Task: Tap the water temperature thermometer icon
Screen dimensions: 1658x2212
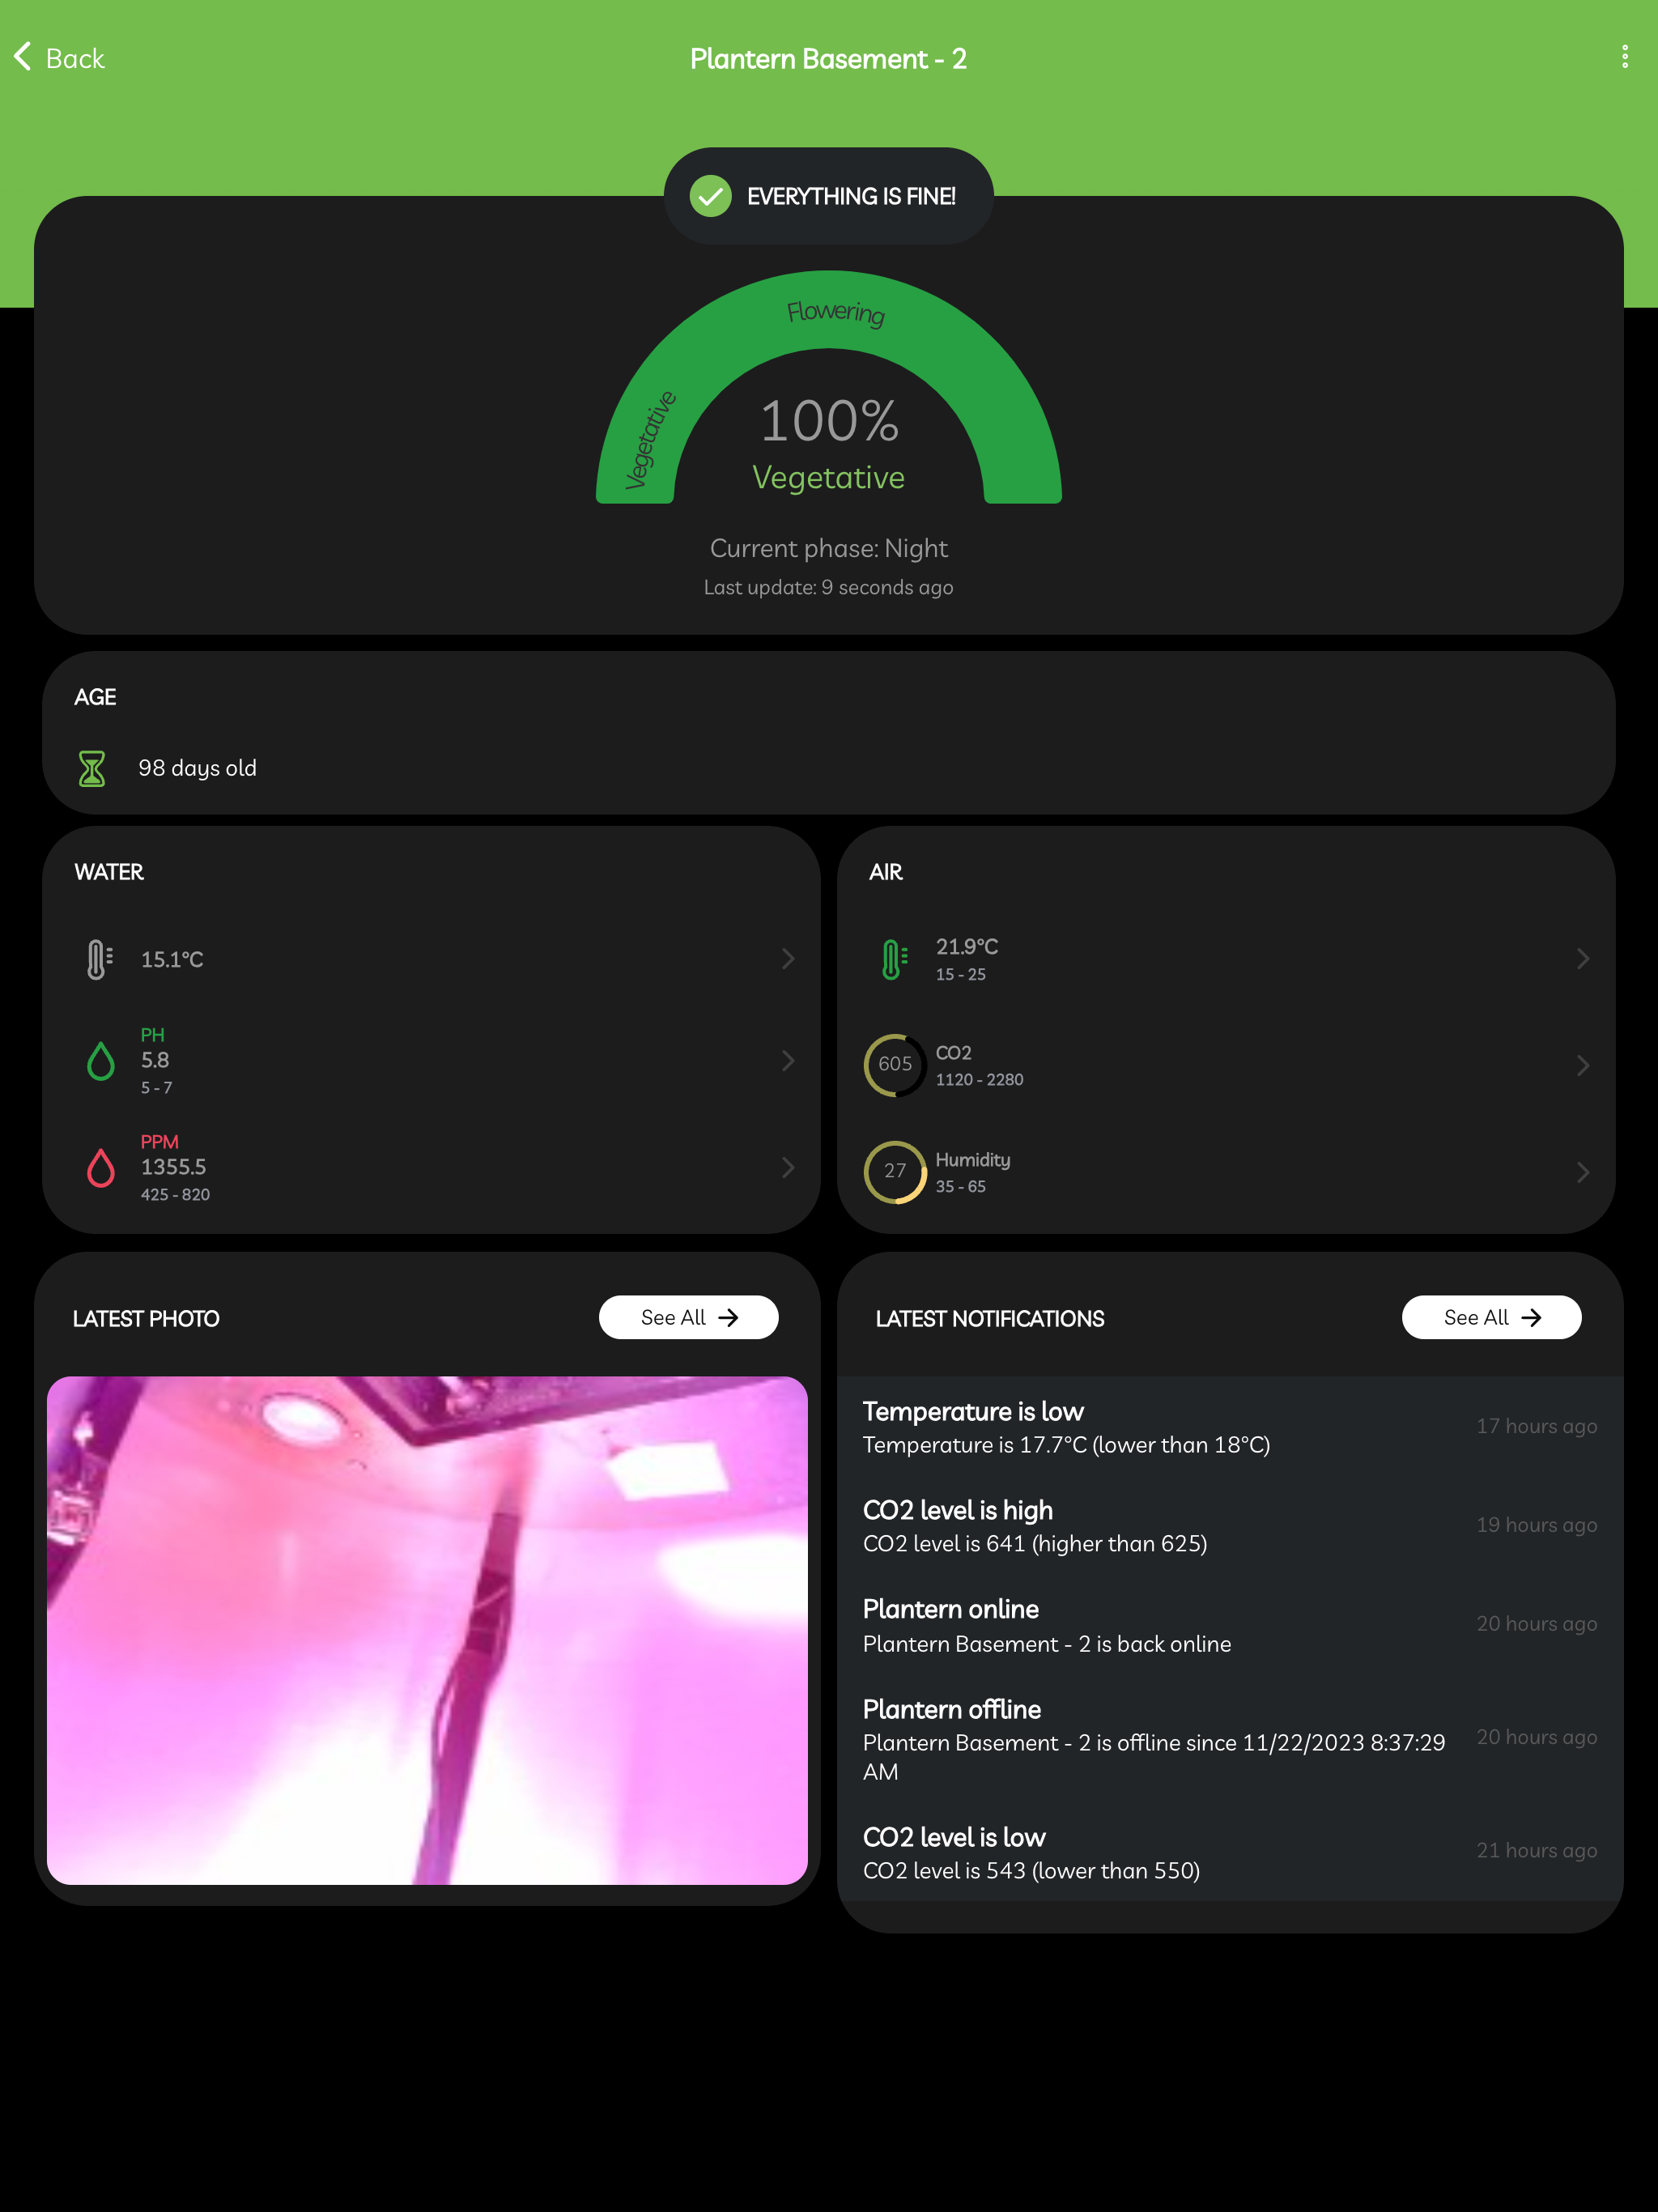Action: (x=99, y=959)
